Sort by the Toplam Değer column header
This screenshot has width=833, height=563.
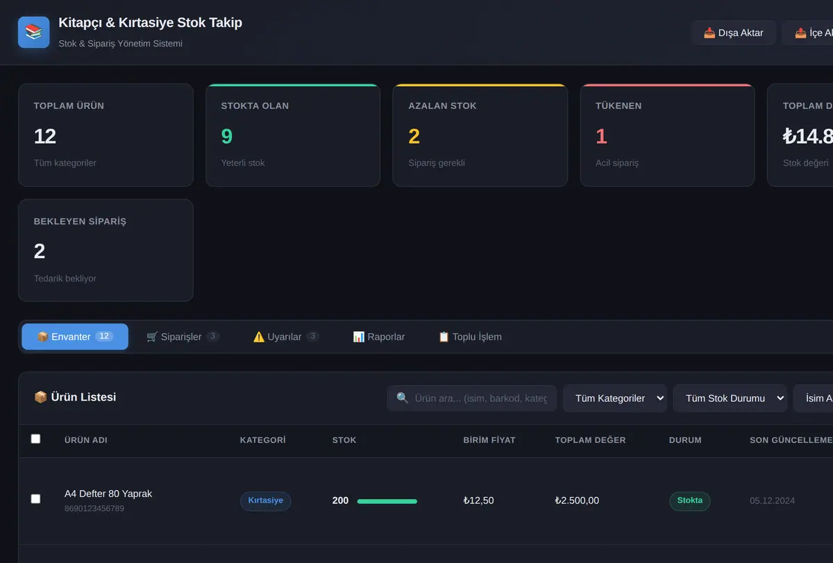591,440
